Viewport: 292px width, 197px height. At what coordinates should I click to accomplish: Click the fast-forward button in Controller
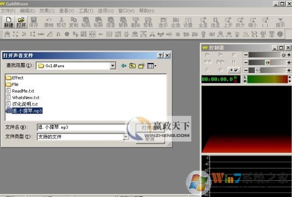220,62
